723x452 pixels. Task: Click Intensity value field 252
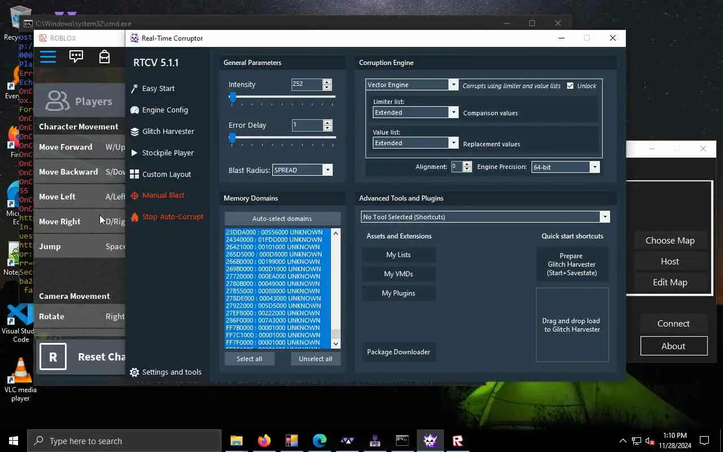click(x=307, y=84)
